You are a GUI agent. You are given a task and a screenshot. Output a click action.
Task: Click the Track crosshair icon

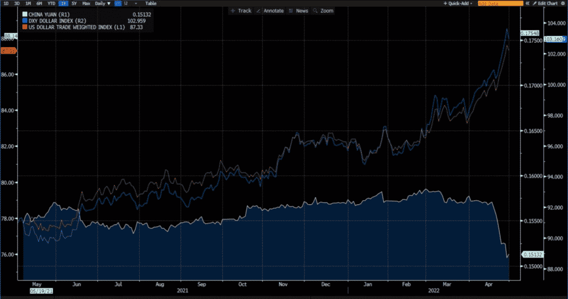point(233,11)
